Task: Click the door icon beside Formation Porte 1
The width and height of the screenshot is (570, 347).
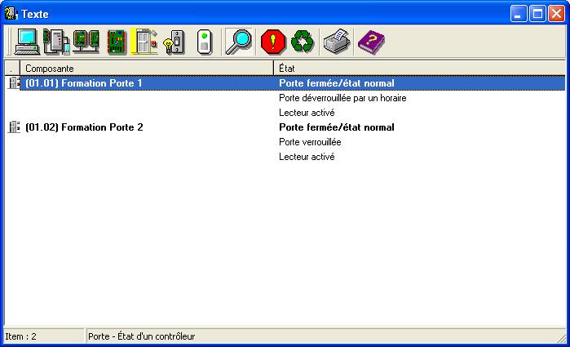Action: coord(14,83)
